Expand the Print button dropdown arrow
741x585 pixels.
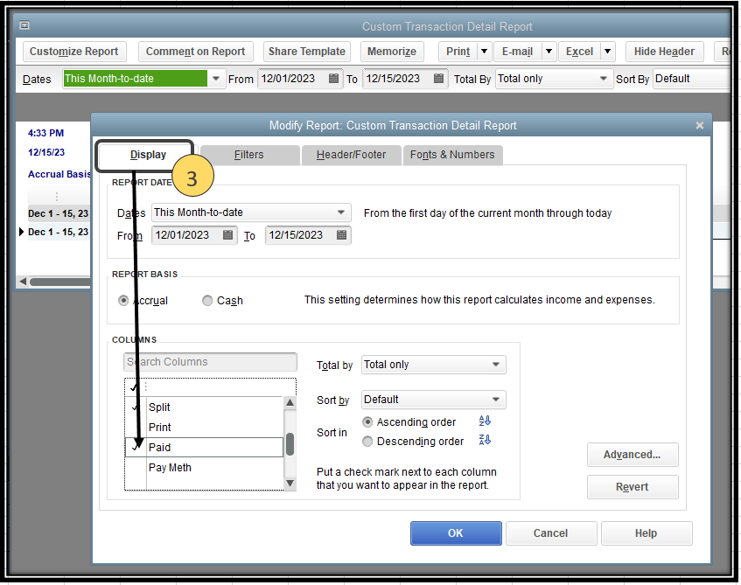tap(484, 51)
